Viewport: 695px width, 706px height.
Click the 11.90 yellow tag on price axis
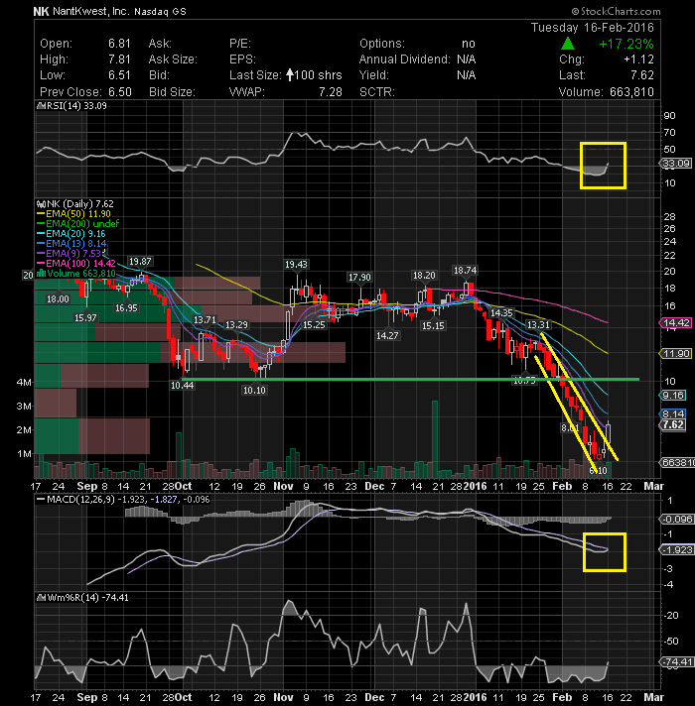[676, 353]
